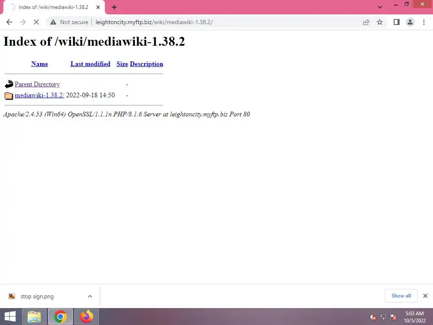
Task: Stop loading the page
Action: (36, 22)
